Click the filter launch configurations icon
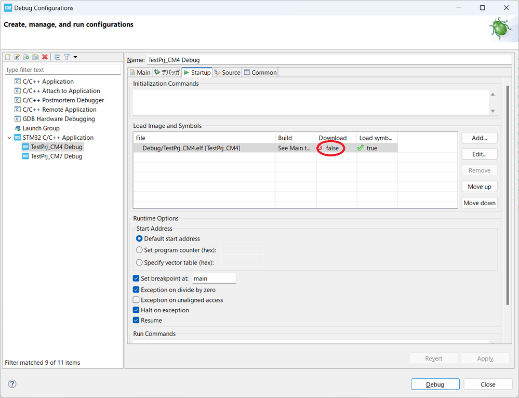Image resolution: width=519 pixels, height=398 pixels. click(x=67, y=57)
